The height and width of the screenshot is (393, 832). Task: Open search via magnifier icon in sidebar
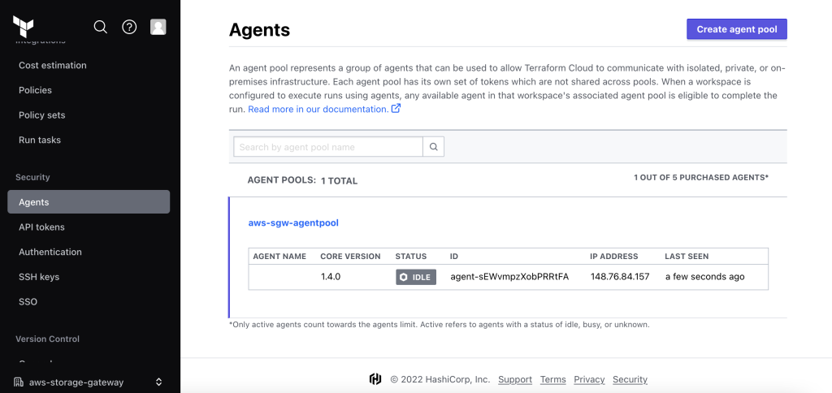click(100, 27)
